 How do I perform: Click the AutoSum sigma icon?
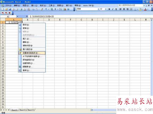(x=55, y=9)
